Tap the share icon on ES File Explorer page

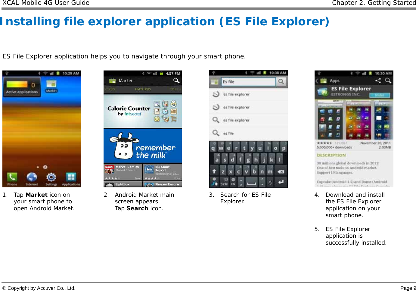[x=379, y=80]
